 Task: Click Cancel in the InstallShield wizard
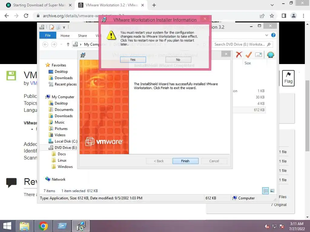(214, 161)
